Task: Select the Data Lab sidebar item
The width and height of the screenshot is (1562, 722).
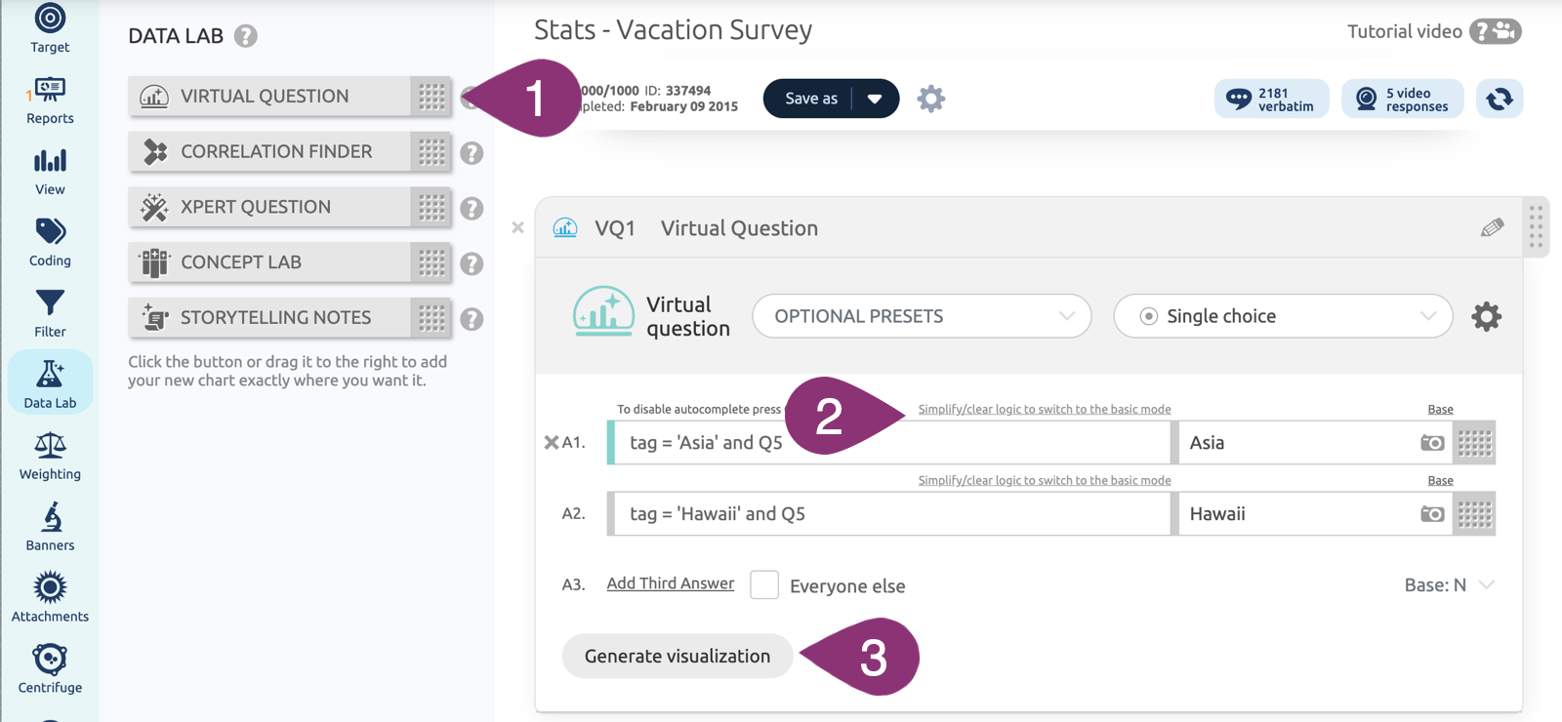Action: tap(50, 382)
